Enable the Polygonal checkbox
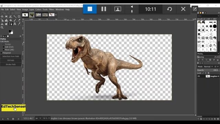 coord(1,53)
